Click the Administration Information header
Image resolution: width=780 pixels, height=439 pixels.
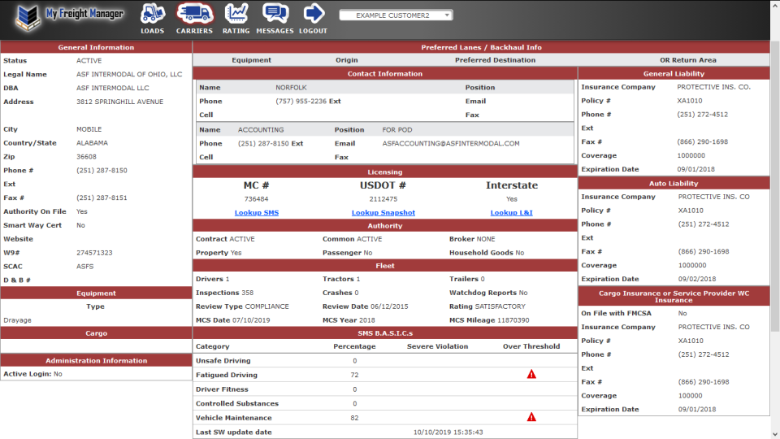96,360
